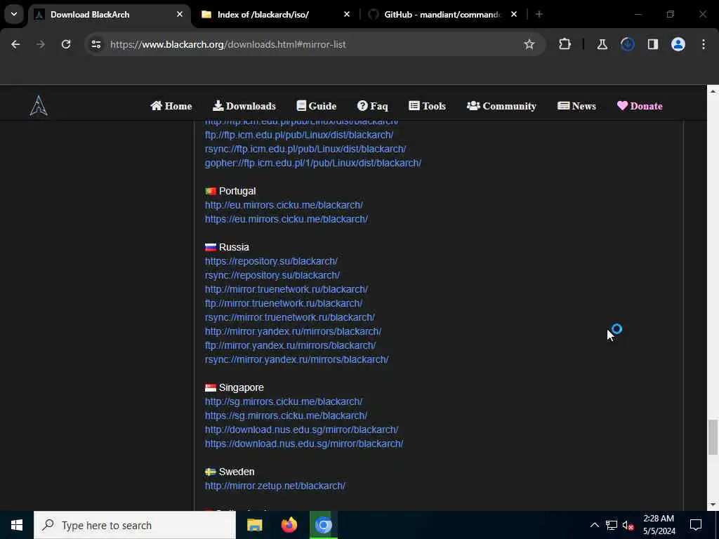Show hidden system tray icons
Screen dimensions: 719x539
click(594, 525)
